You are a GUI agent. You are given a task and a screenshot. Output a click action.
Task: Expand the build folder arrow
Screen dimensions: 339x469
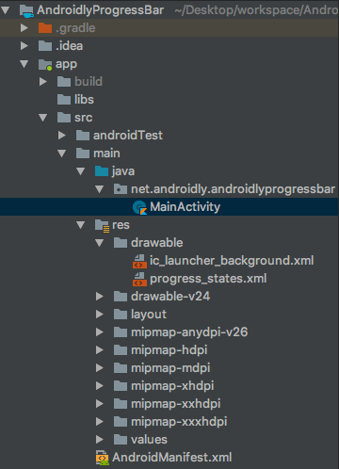(x=43, y=82)
